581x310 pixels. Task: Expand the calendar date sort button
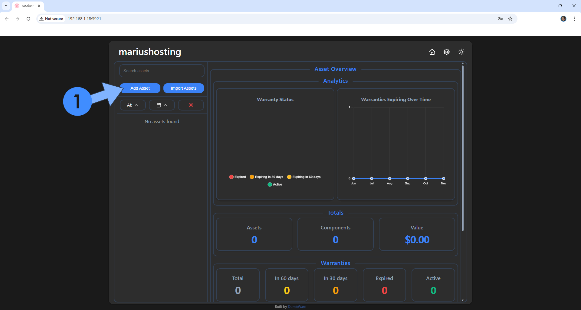click(x=162, y=105)
